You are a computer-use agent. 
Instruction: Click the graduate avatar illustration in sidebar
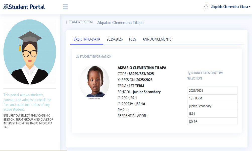coord(30,52)
